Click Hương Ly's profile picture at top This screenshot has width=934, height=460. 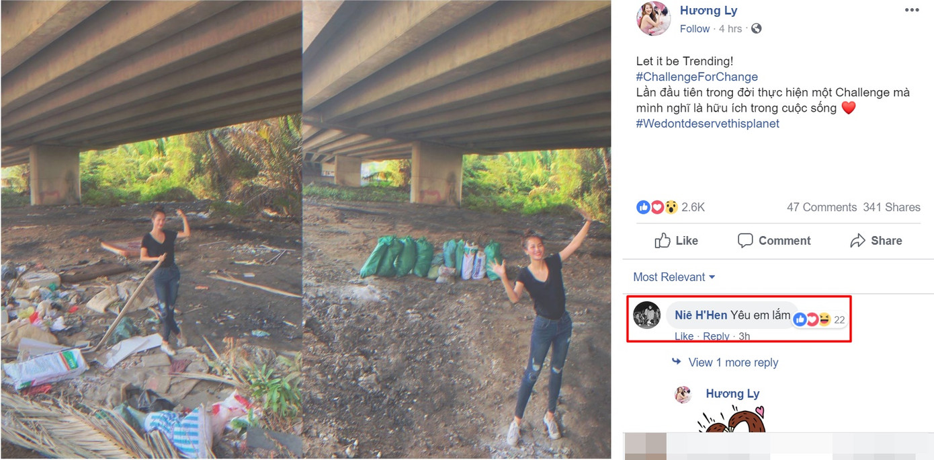653,18
